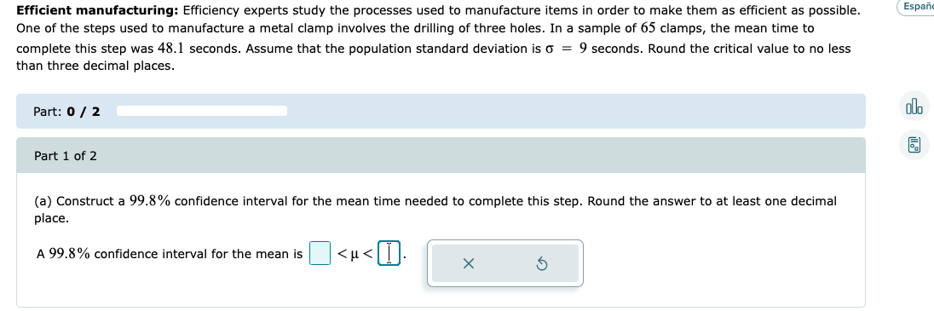This screenshot has width=934, height=311.
Task: Click the Part 0 / 2 progress bar
Action: [x=202, y=111]
